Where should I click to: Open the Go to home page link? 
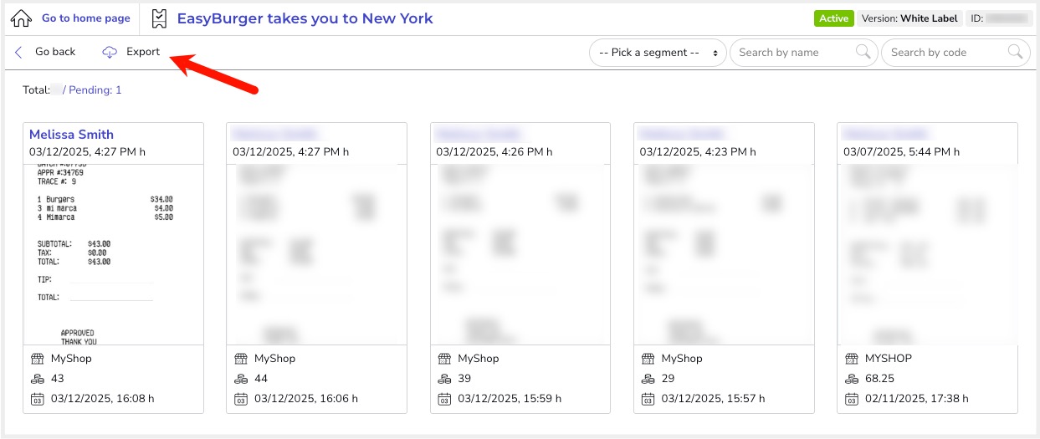(x=85, y=18)
